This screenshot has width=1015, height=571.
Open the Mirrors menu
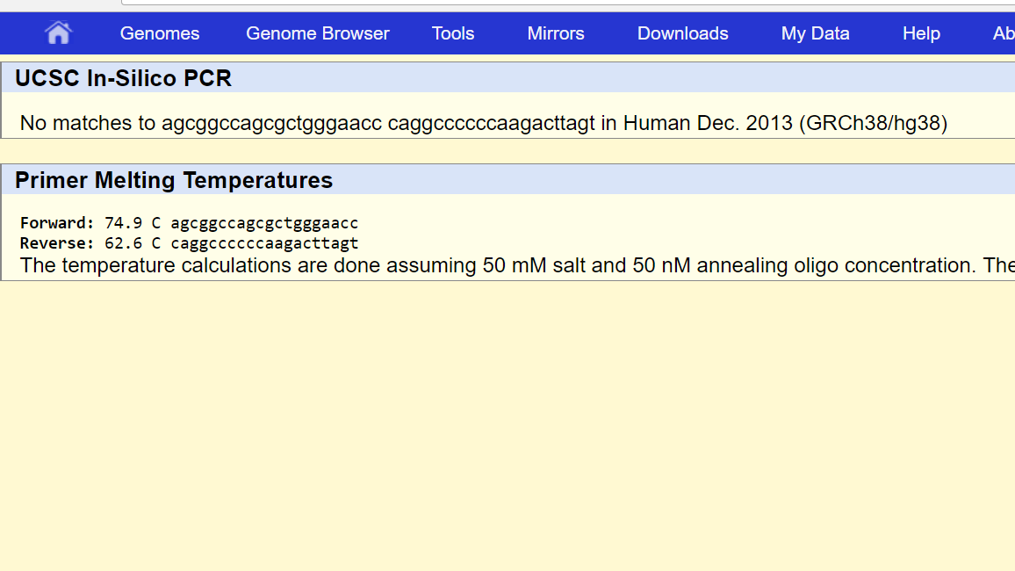pos(556,33)
